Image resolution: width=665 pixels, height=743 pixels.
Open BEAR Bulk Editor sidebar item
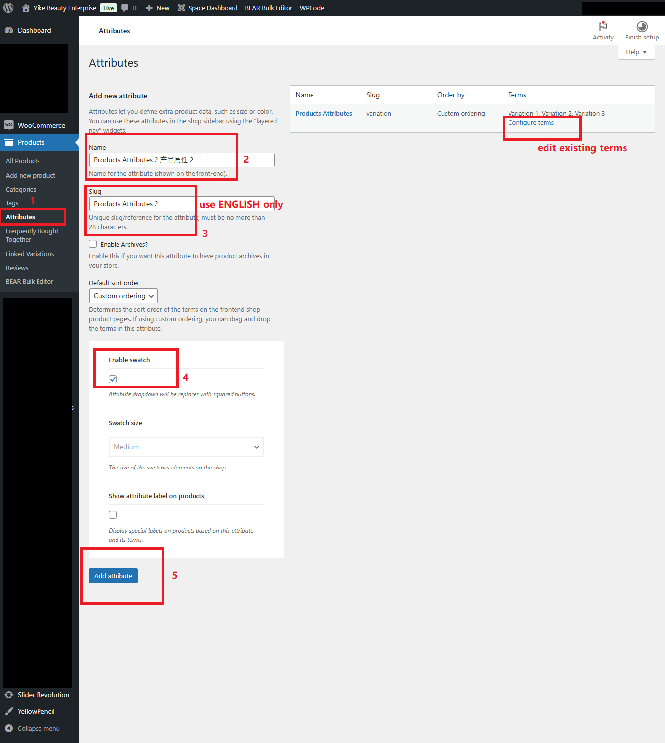tap(30, 281)
